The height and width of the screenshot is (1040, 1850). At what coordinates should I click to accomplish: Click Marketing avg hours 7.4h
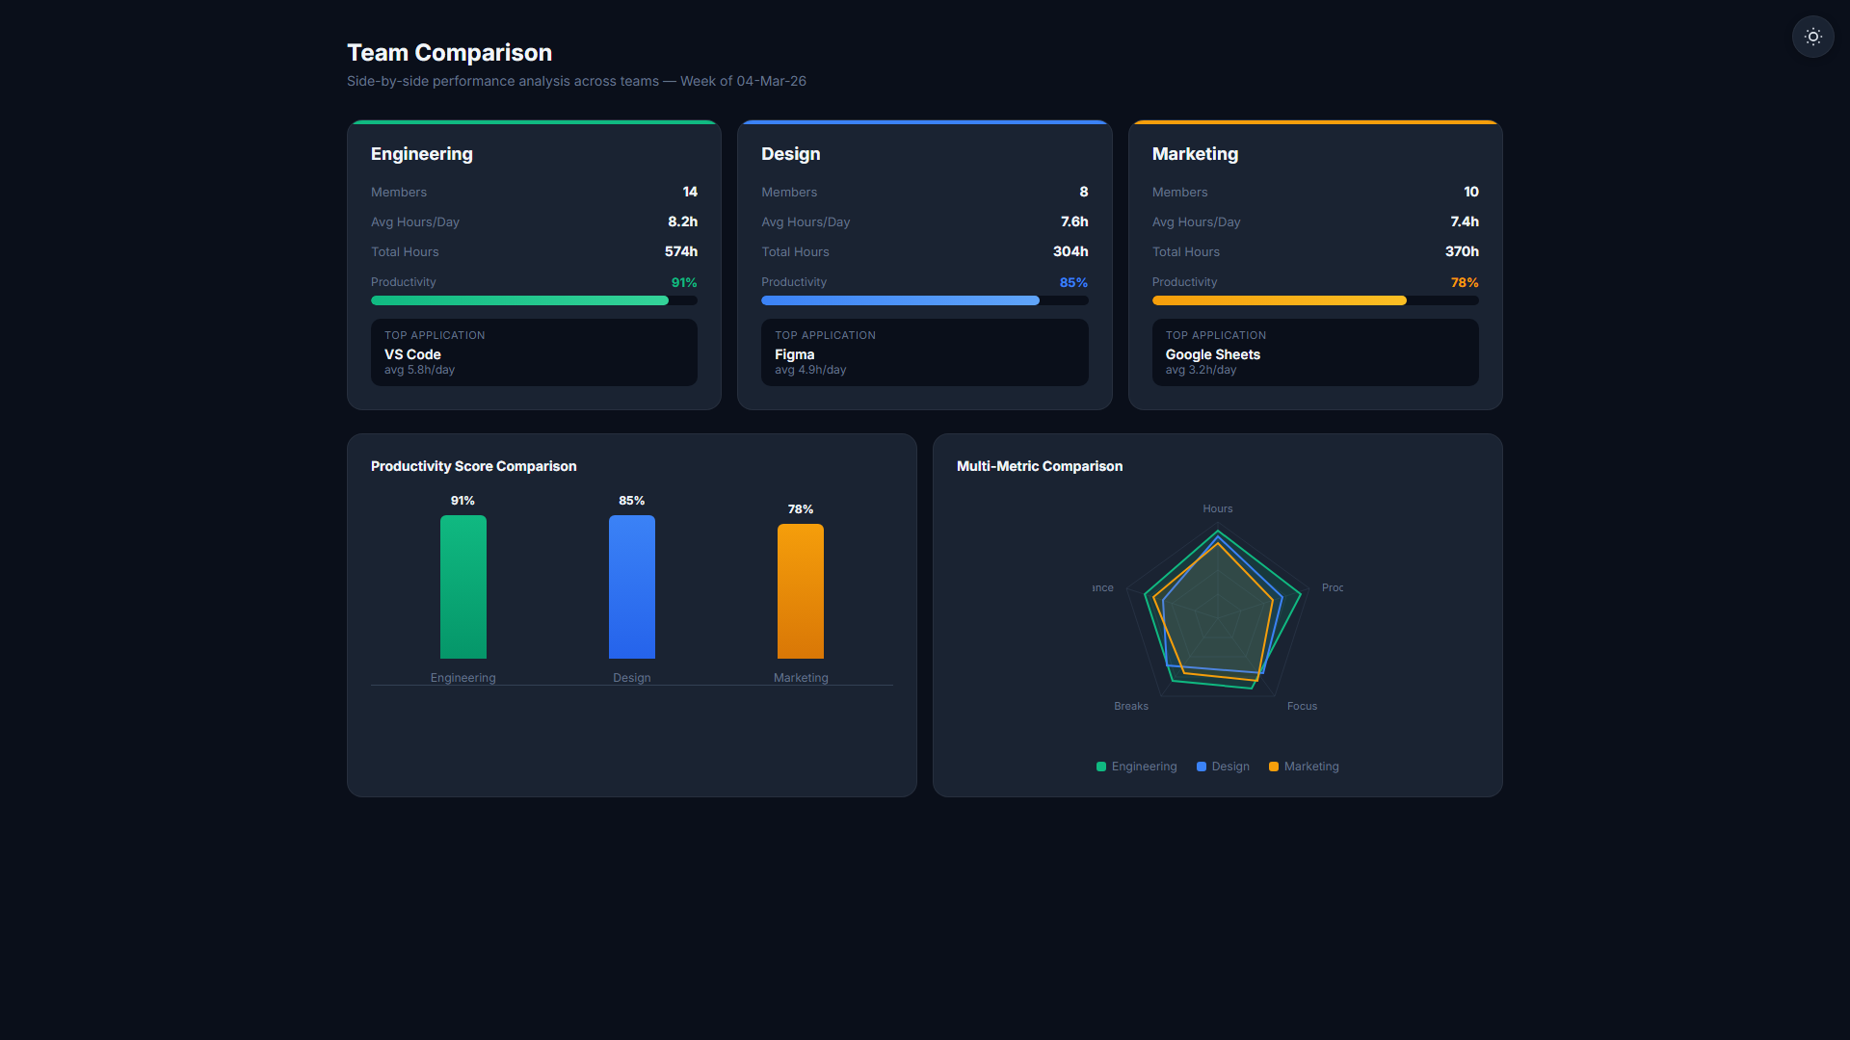pos(1465,221)
